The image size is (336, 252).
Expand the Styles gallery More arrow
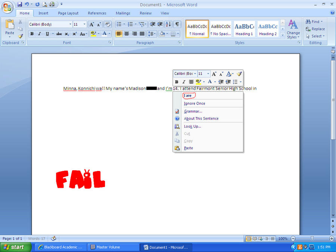point(283,34)
